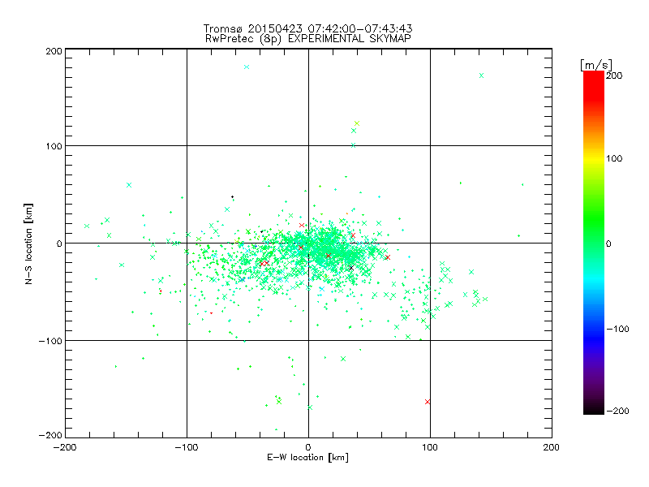The width and height of the screenshot is (649, 487).
Task: Click the x-axis '-200' tick label
Action: pyautogui.click(x=65, y=447)
